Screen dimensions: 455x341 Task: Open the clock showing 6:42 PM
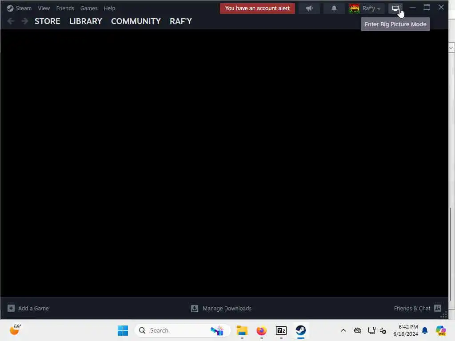[406, 330]
